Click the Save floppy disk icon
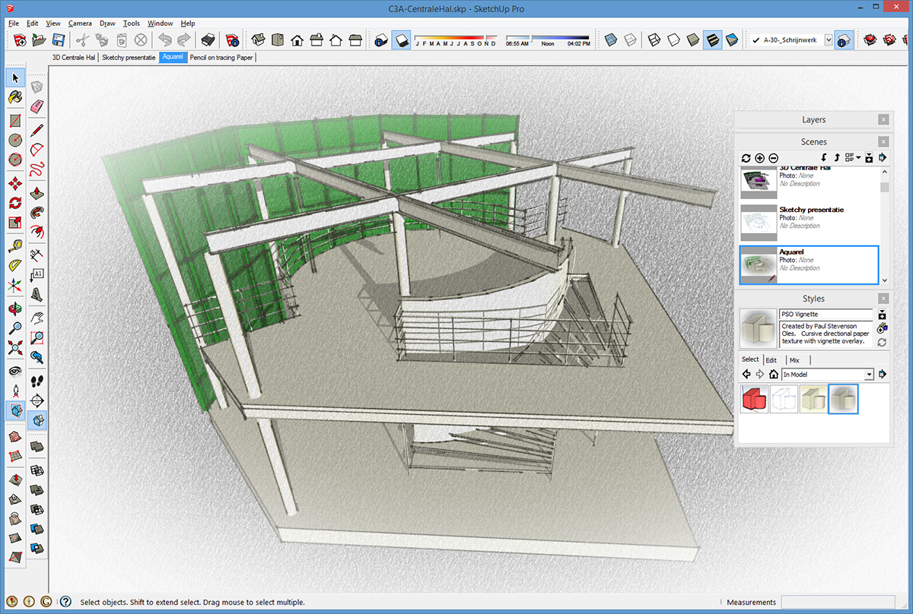The height and width of the screenshot is (614, 913). [58, 40]
